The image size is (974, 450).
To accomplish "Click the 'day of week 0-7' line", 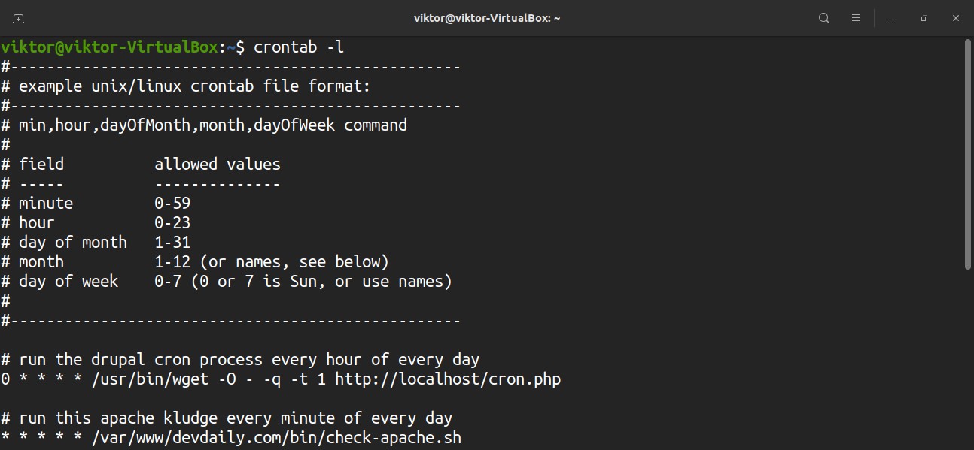I will click(x=226, y=281).
